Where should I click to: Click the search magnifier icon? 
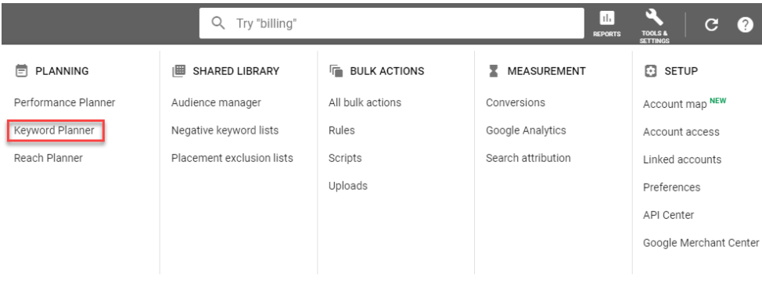[219, 23]
